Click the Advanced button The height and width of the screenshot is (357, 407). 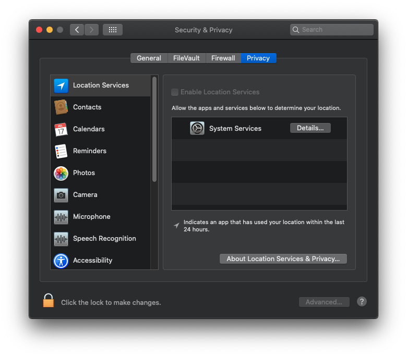point(324,302)
